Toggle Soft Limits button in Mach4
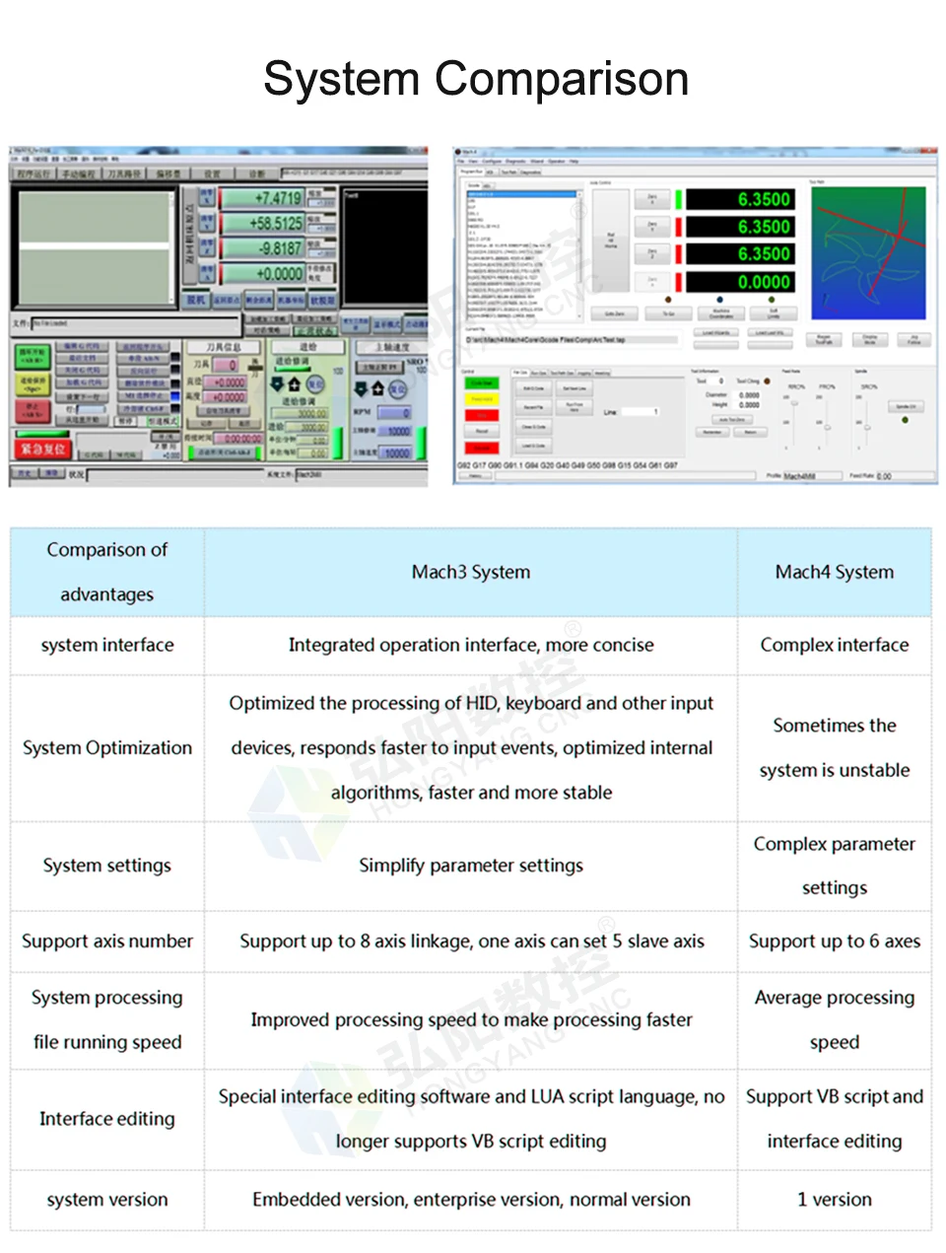 pos(774,313)
